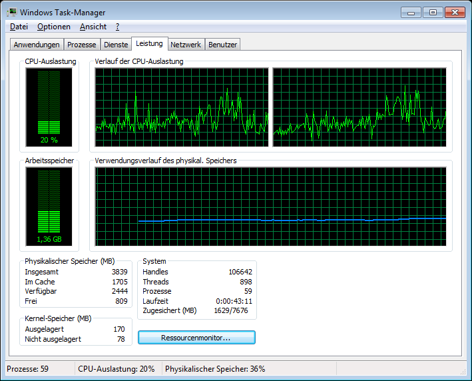Click the Prozesse value 59 under System
This screenshot has height=381, width=472.
(248, 291)
